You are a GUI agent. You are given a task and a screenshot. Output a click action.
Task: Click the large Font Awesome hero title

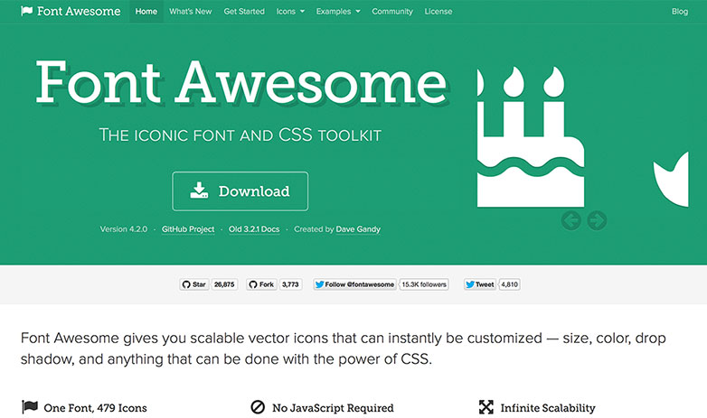coord(241,82)
